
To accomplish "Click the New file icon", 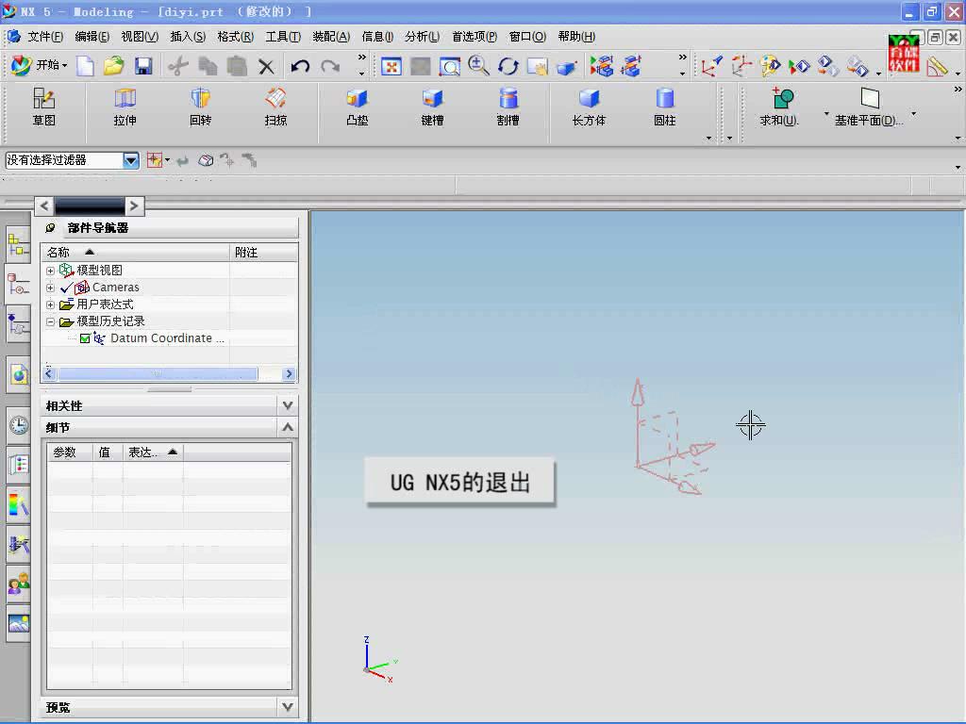I will click(x=85, y=66).
